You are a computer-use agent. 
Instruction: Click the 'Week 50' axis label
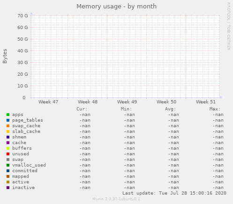tap(166, 102)
